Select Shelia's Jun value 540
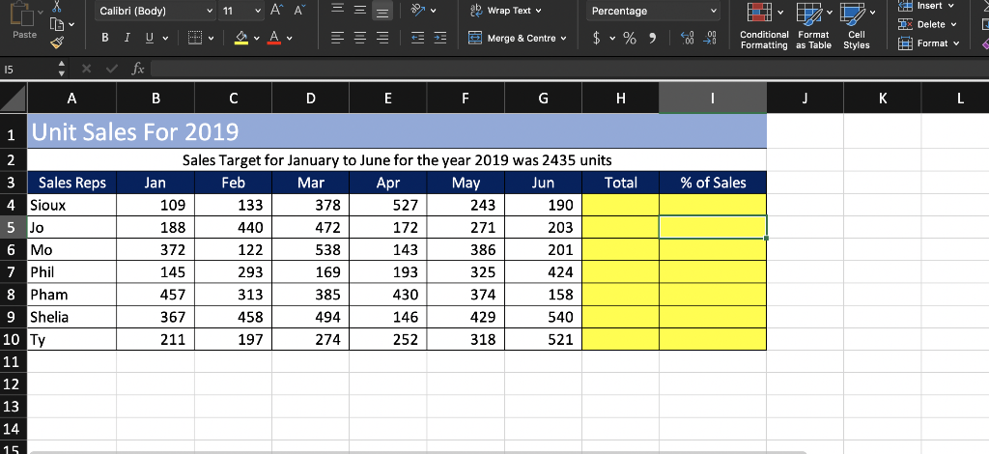This screenshot has width=989, height=454. click(x=543, y=317)
